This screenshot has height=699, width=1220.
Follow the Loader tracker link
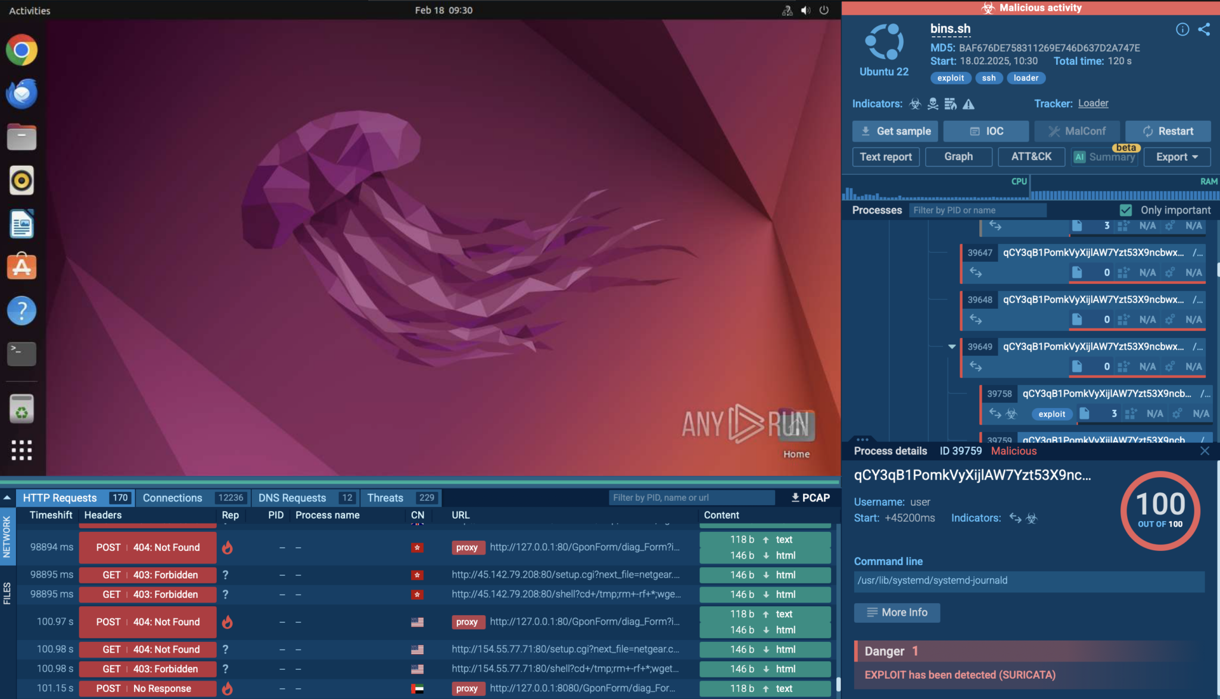coord(1093,104)
